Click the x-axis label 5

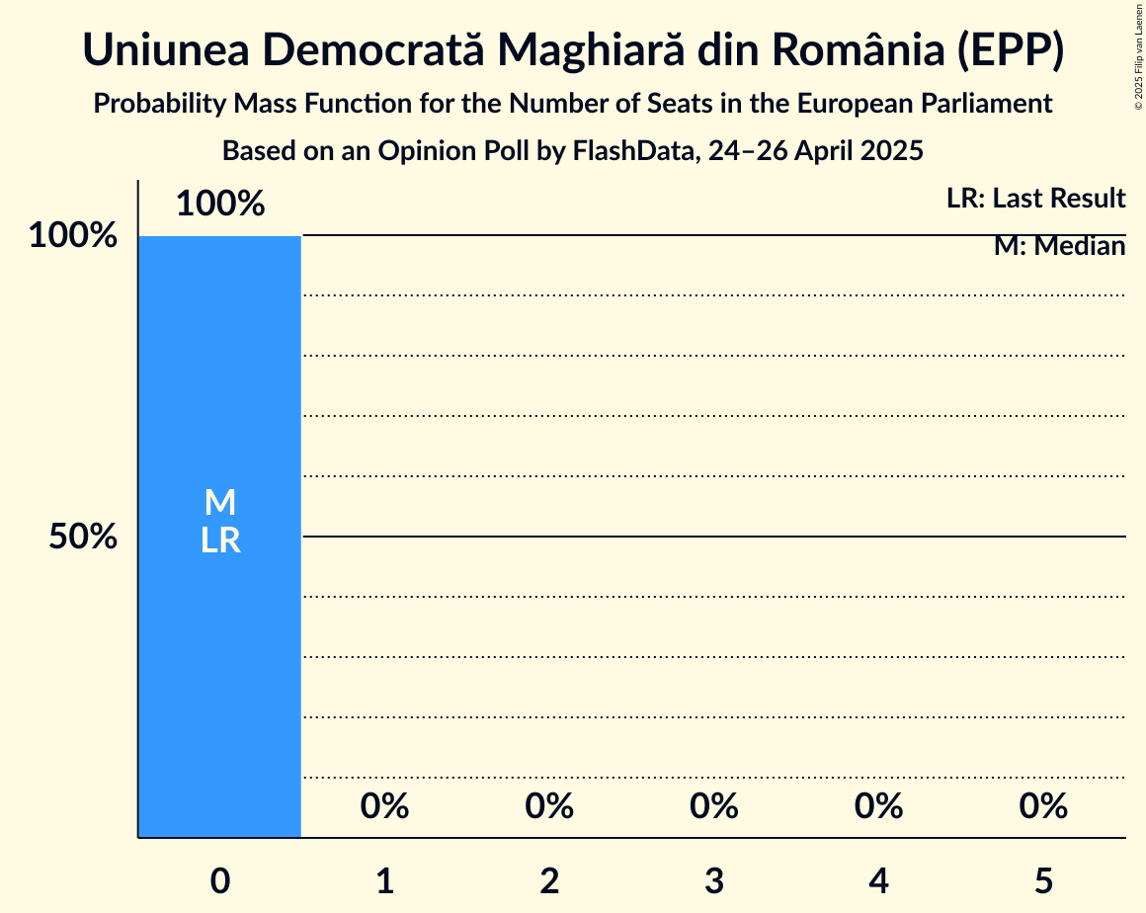click(1043, 880)
